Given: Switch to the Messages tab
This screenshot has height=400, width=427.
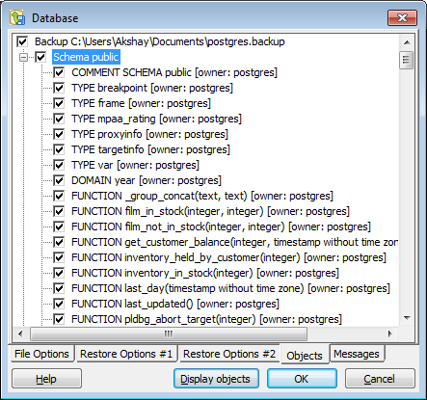Looking at the screenshot, I should tap(357, 354).
